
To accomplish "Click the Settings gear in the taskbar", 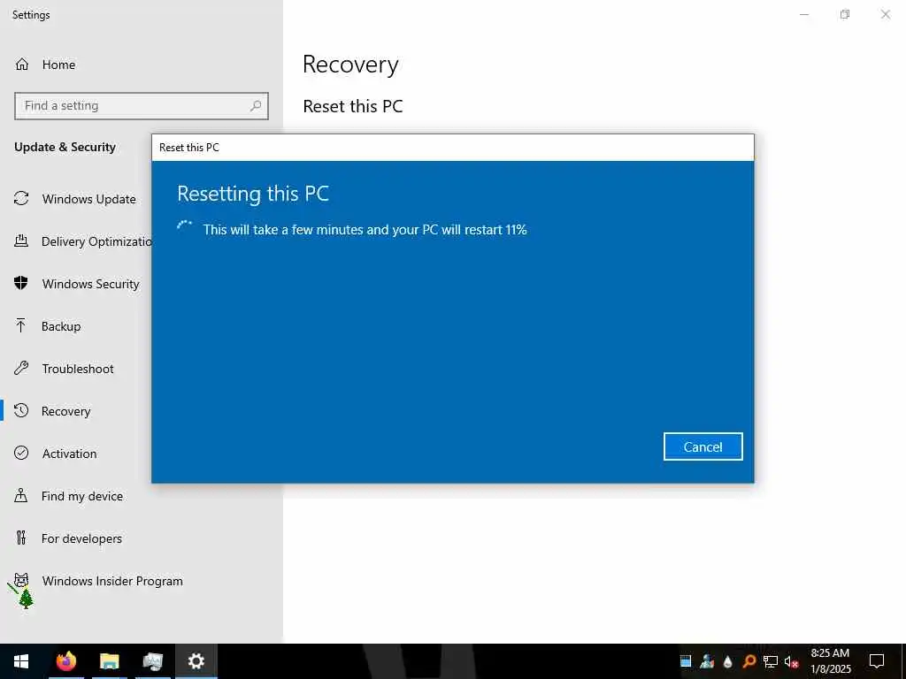I will click(x=196, y=661).
